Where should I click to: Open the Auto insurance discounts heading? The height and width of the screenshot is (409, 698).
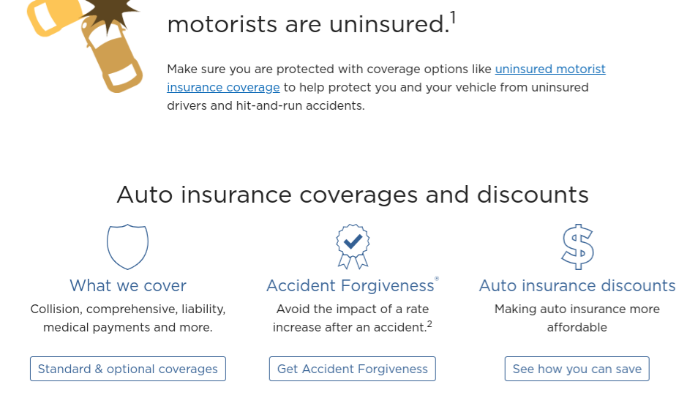click(577, 285)
